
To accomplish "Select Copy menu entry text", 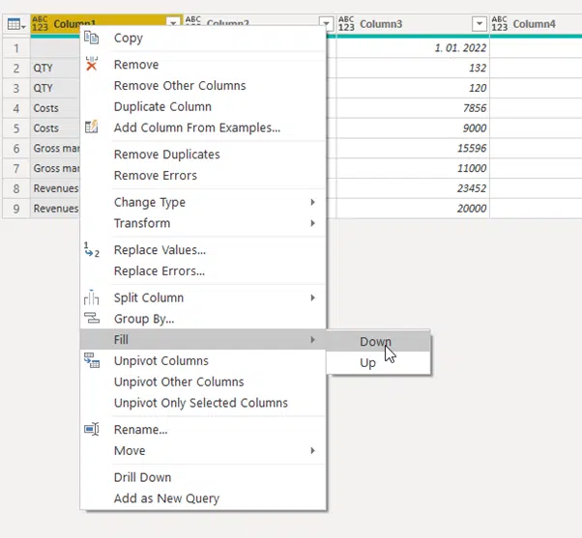I will (x=128, y=38).
